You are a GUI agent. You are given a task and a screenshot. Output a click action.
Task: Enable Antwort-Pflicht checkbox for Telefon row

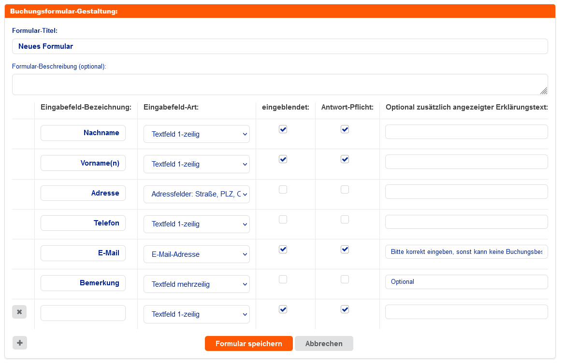(x=345, y=220)
